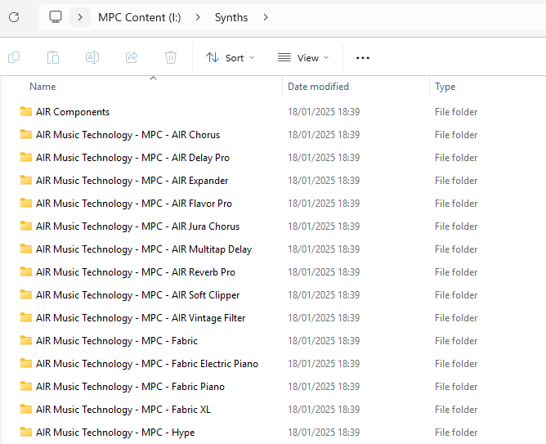Select 'AIR Music Technology - MPC - AIR Delay Pro'
The height and width of the screenshot is (444, 546).
tap(132, 158)
